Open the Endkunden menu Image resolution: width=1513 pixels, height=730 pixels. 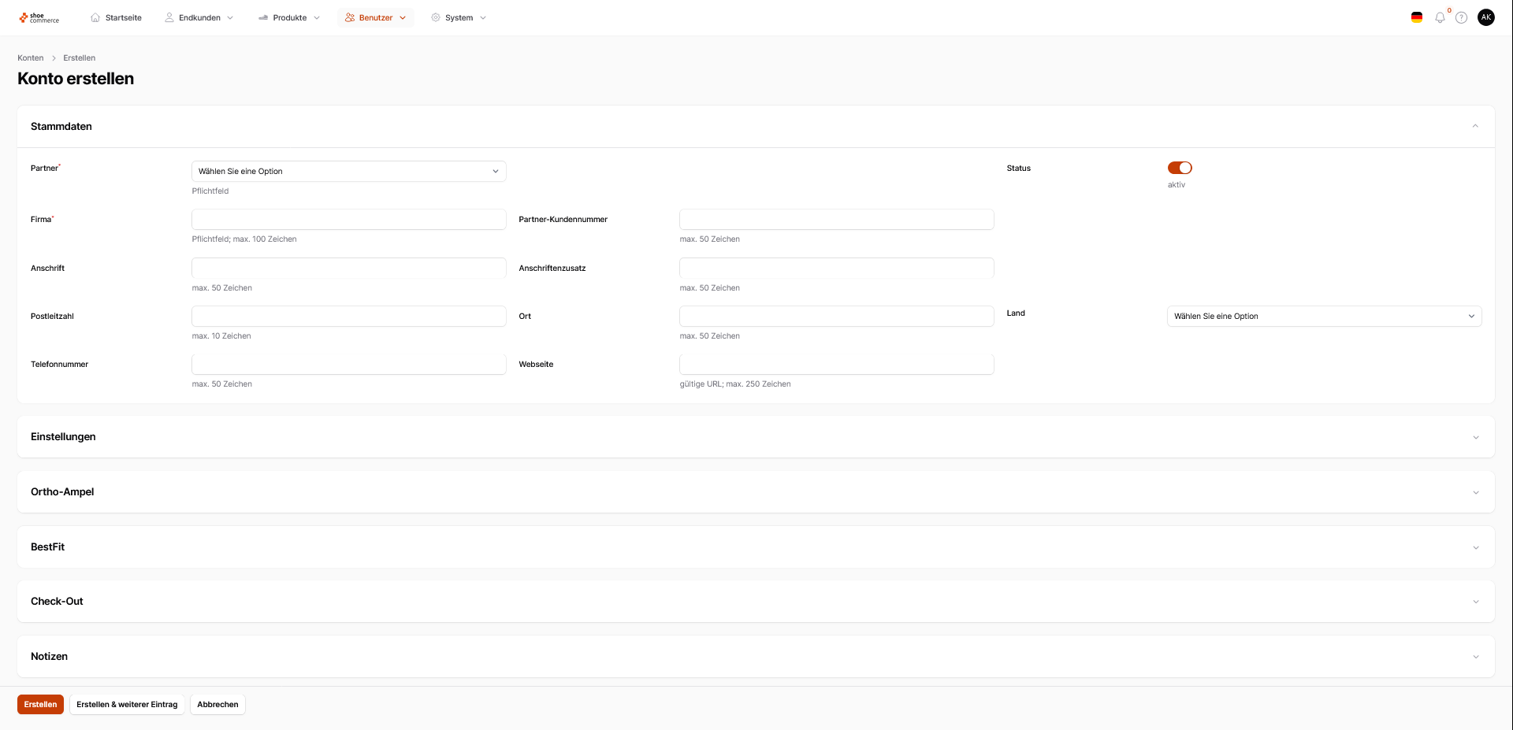(x=199, y=17)
